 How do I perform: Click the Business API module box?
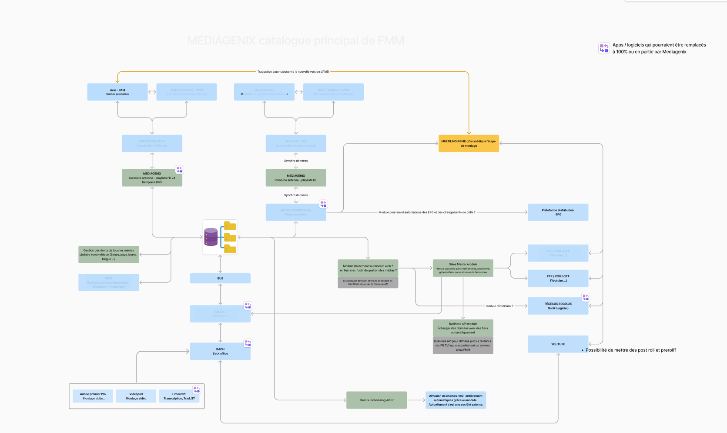click(463, 328)
